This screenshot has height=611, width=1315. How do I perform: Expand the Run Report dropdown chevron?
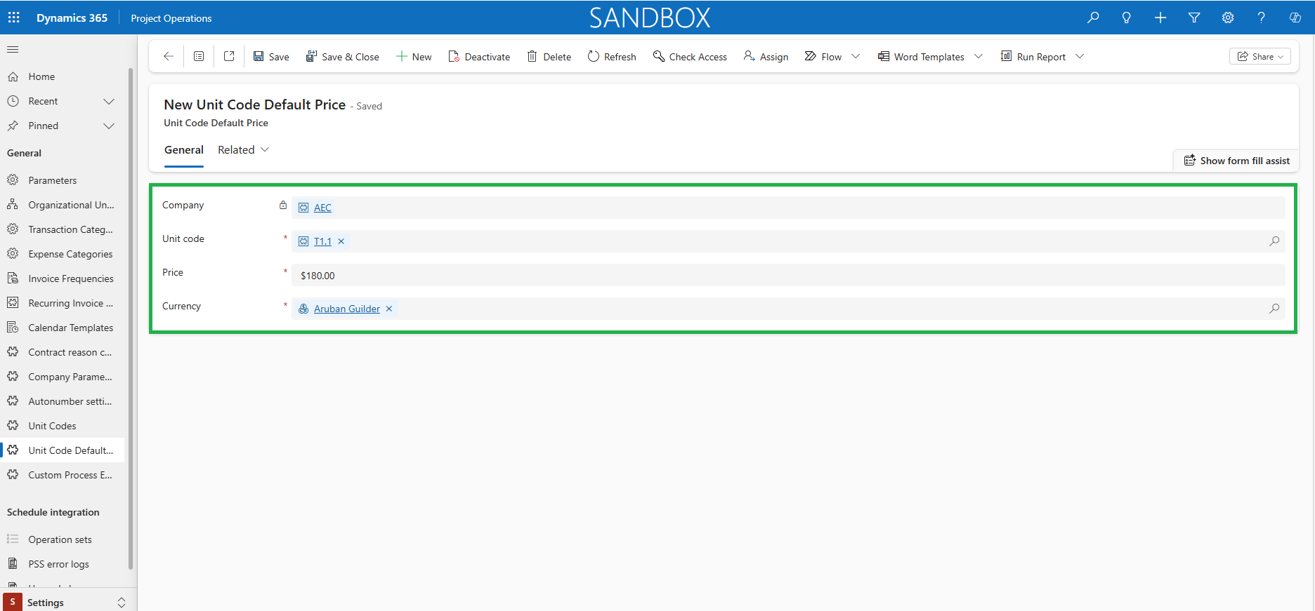(1080, 57)
